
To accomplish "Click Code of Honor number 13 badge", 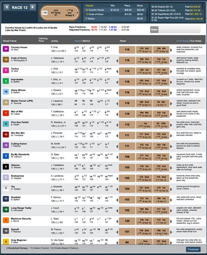I will [x=6, y=59].
